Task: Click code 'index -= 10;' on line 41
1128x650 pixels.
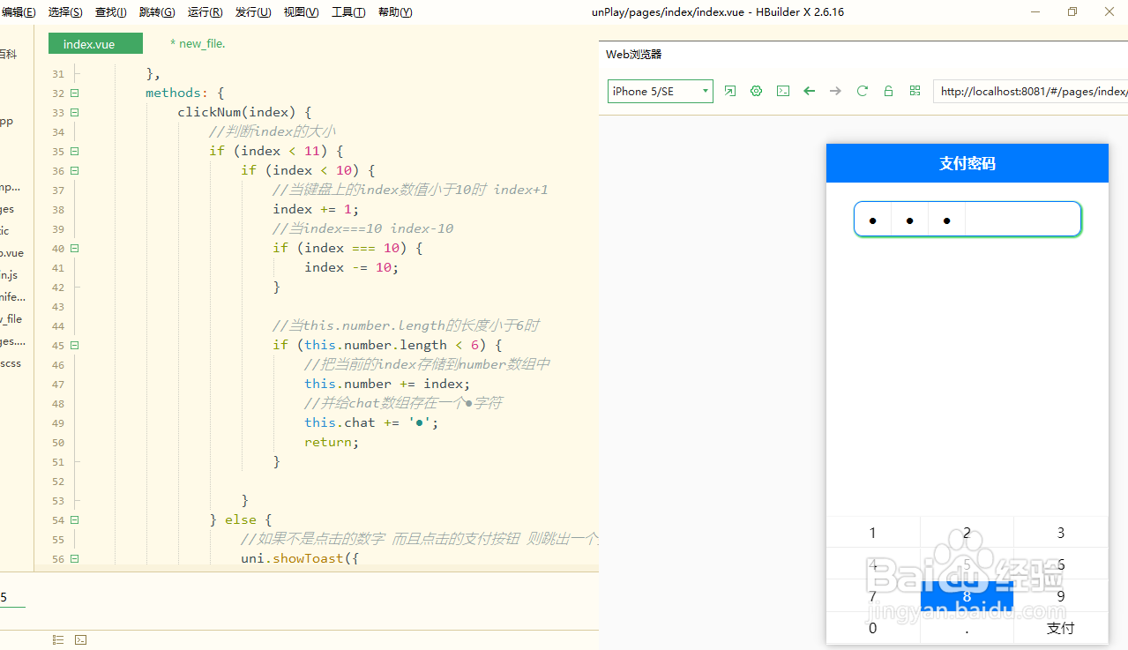Action: pyautogui.click(x=352, y=267)
